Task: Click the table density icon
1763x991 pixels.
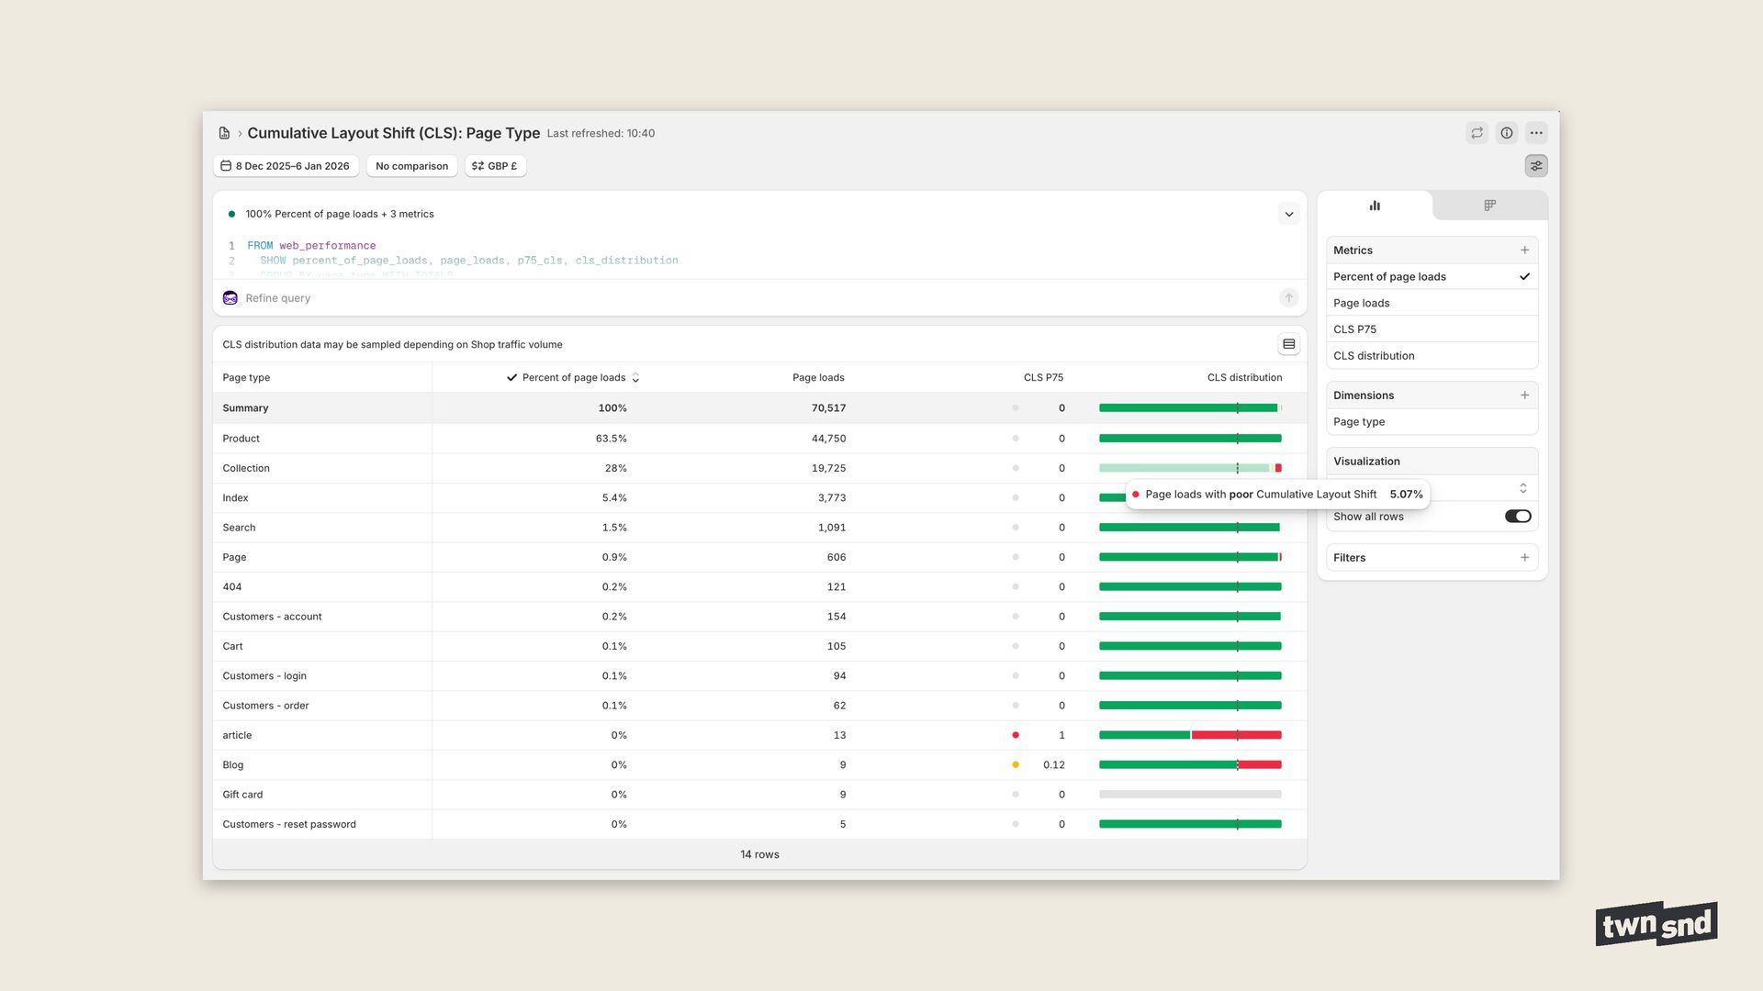Action: (x=1289, y=344)
